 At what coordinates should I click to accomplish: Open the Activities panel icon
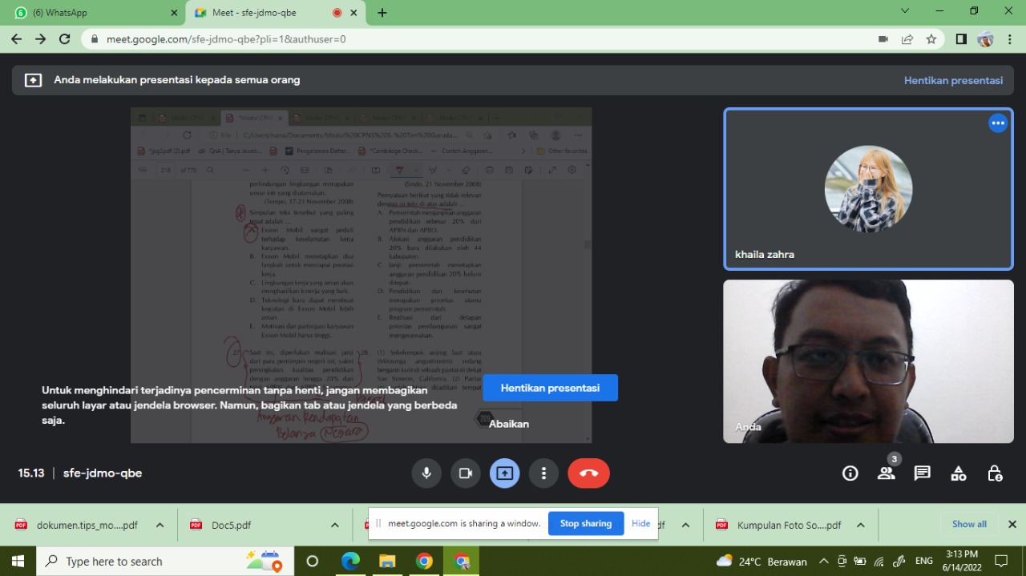click(x=959, y=473)
